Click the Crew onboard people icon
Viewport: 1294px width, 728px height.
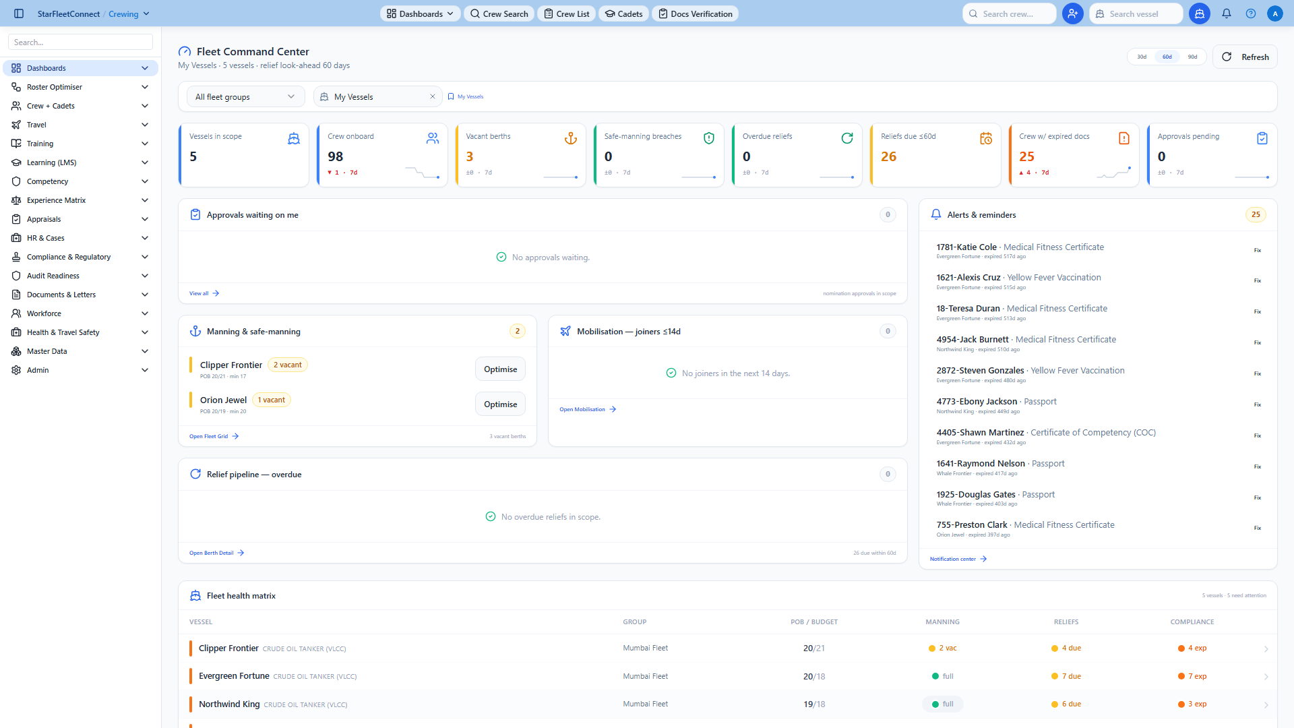tap(433, 138)
